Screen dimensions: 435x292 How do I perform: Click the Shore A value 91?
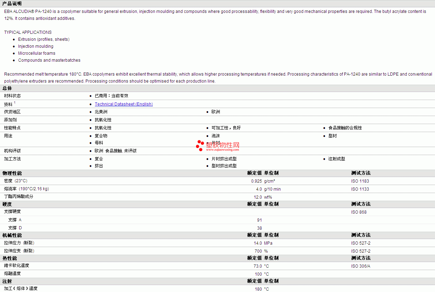pyautogui.click(x=260, y=220)
